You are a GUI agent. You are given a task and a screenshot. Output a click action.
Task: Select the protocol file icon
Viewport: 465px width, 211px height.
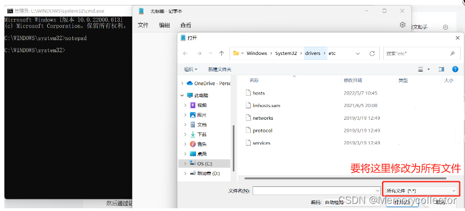[x=248, y=130]
